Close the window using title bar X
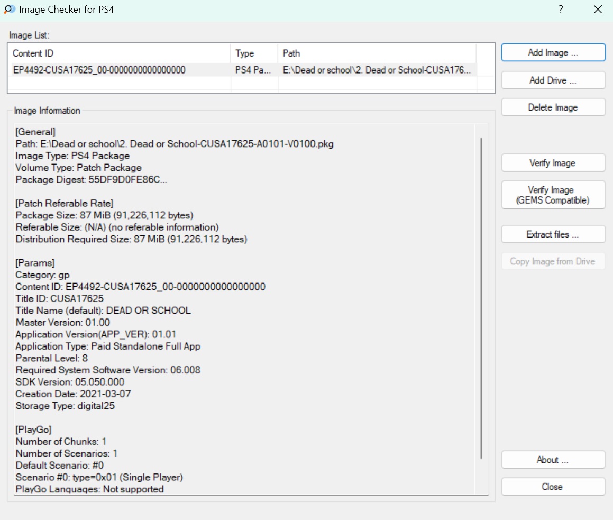This screenshot has height=520, width=613. click(598, 10)
